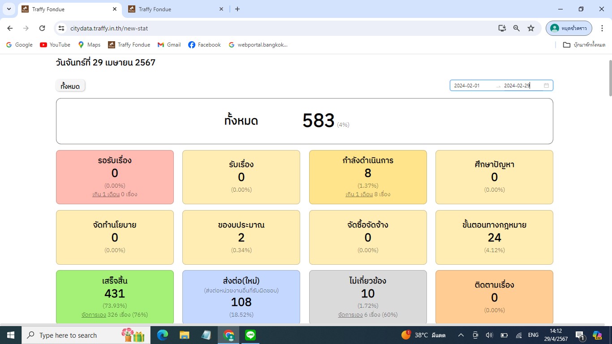Click the เกิน 1 เดือน link under กำลังดำเนินการ

pos(359,194)
